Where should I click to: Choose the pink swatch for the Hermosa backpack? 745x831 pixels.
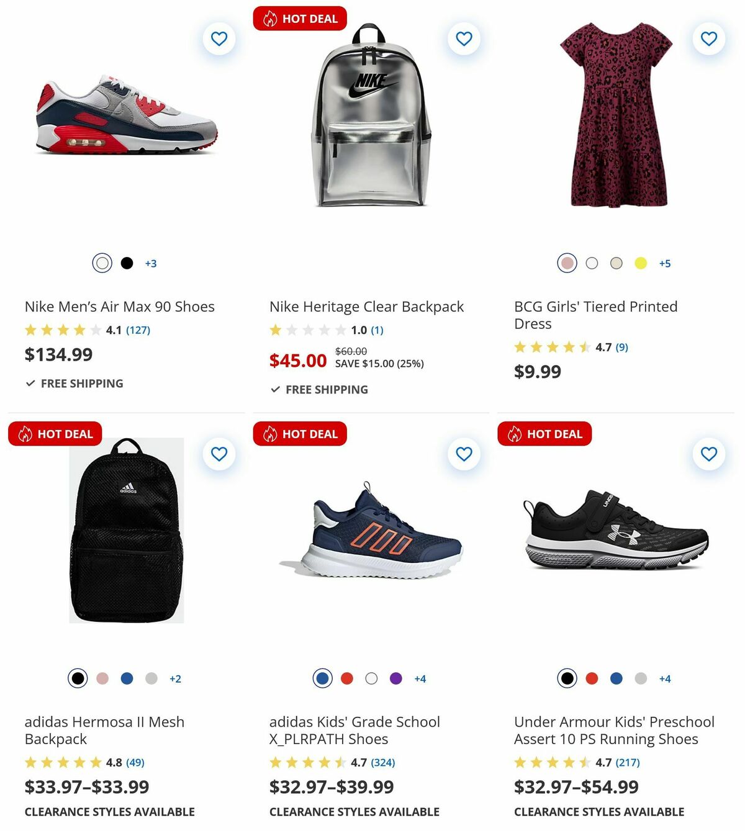coord(101,679)
